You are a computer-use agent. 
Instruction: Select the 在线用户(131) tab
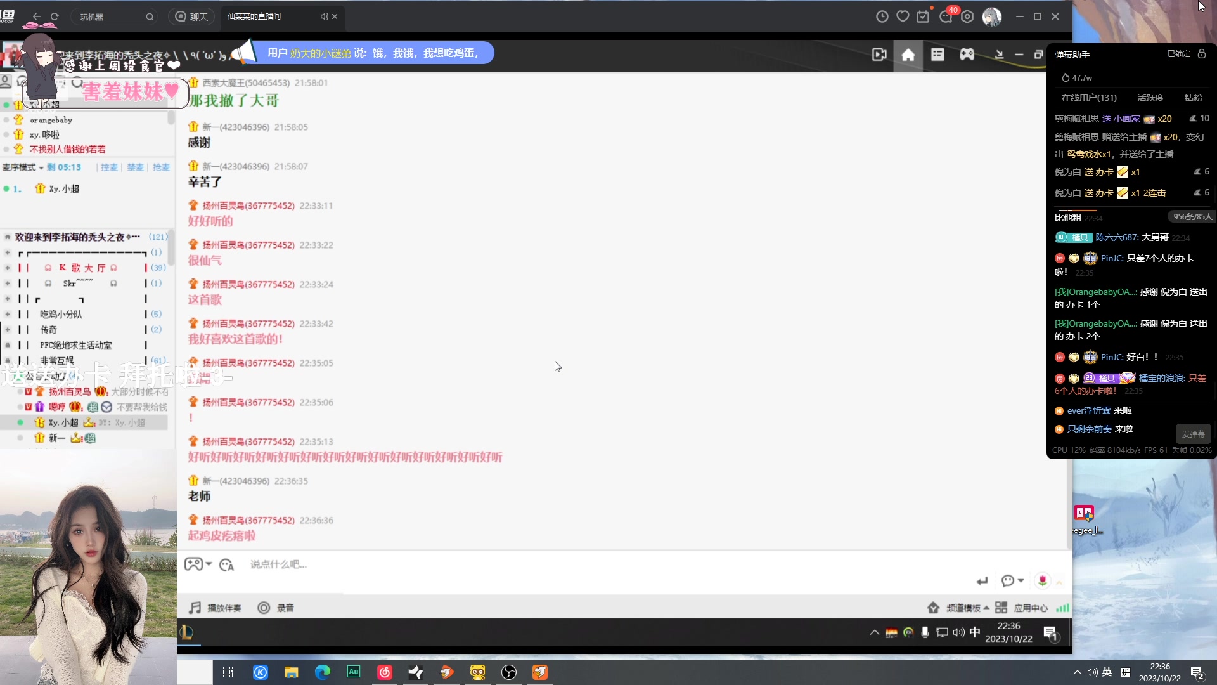pos(1088,98)
